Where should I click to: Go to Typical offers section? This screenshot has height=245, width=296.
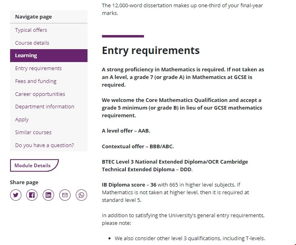pyautogui.click(x=31, y=30)
